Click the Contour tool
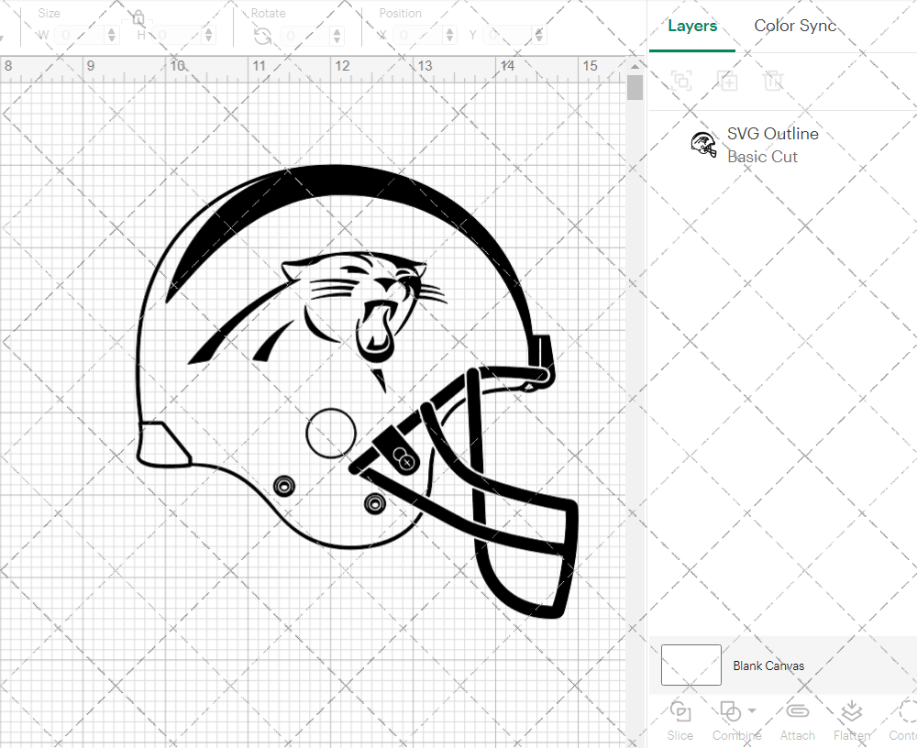 point(903,721)
